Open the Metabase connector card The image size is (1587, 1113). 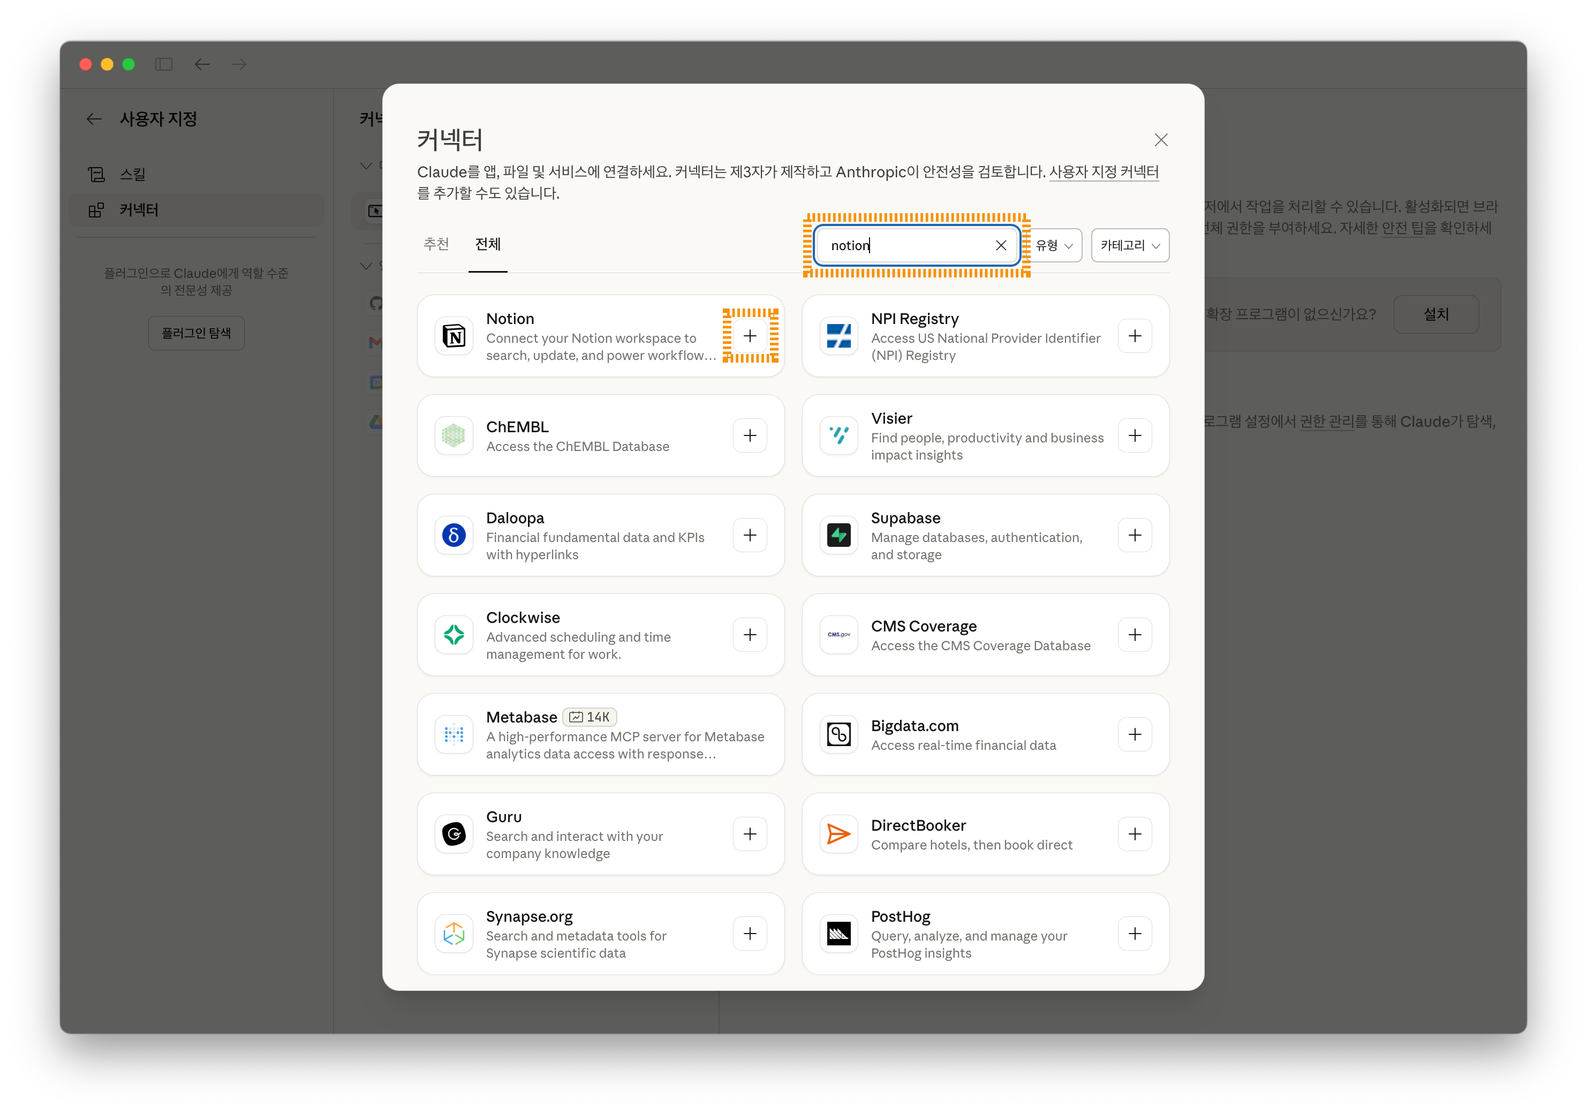point(600,734)
